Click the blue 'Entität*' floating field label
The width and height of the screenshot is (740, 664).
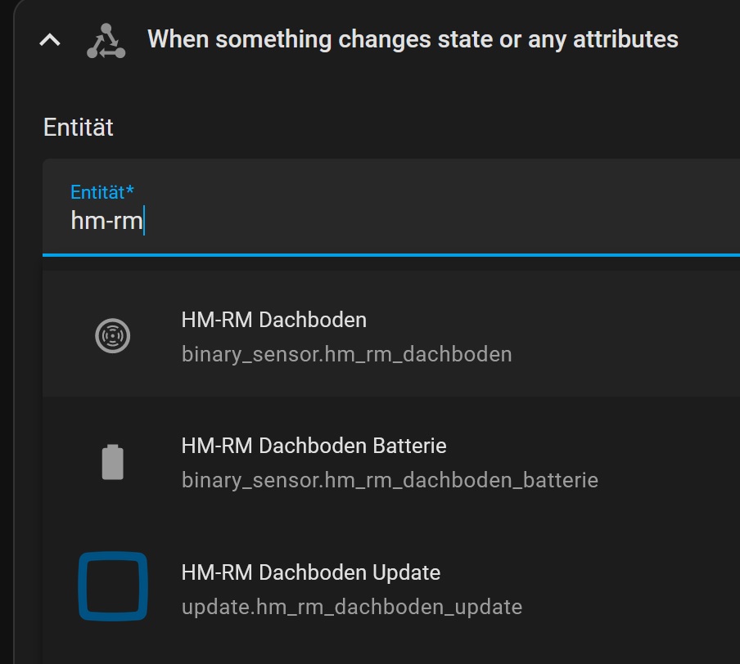(x=102, y=192)
